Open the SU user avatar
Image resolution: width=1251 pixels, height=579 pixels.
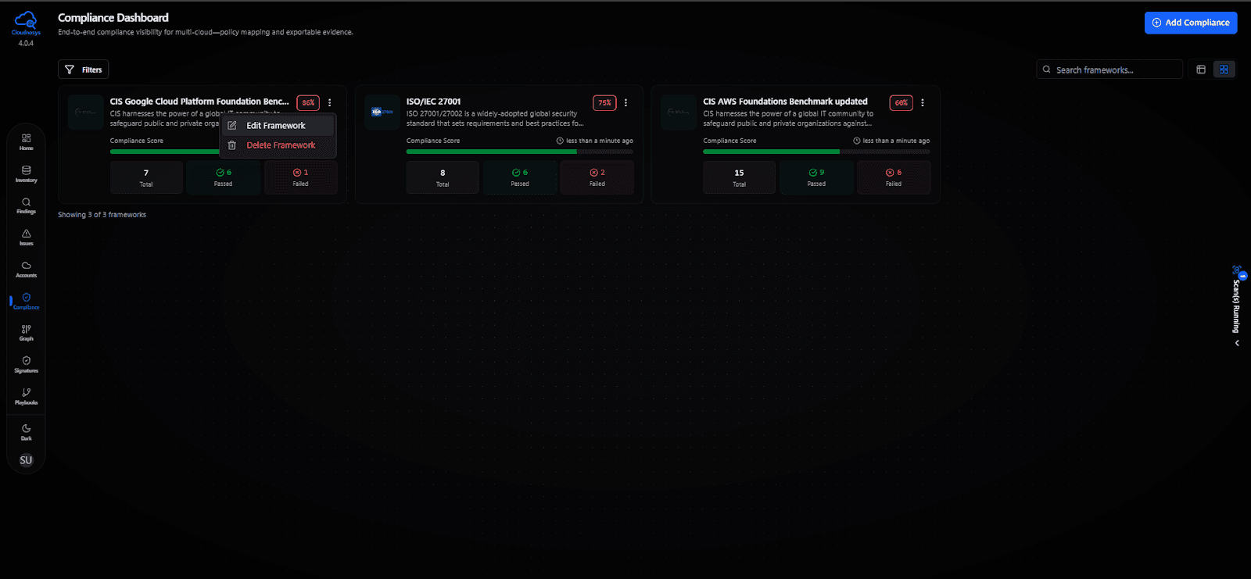tap(26, 460)
